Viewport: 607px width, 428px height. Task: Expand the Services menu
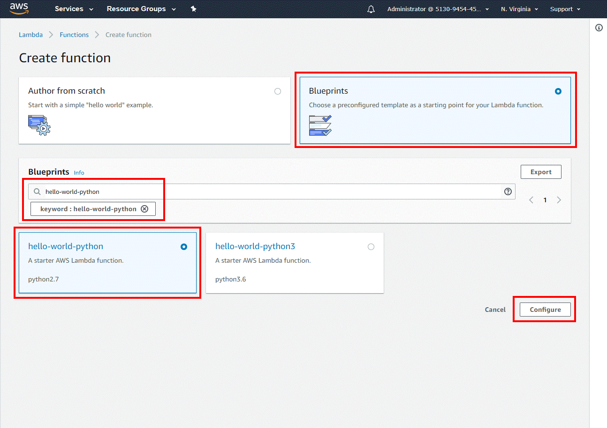74,9
